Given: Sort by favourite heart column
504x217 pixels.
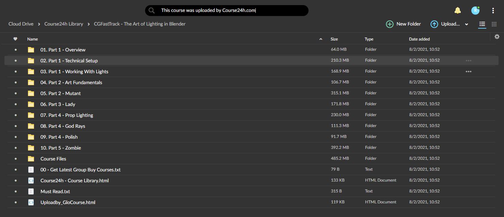Looking at the screenshot, I should [x=15, y=39].
